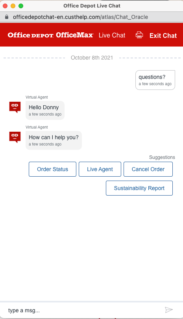This screenshot has height=319, width=183.
Task: Click the Live Chat header label
Action: [112, 35]
